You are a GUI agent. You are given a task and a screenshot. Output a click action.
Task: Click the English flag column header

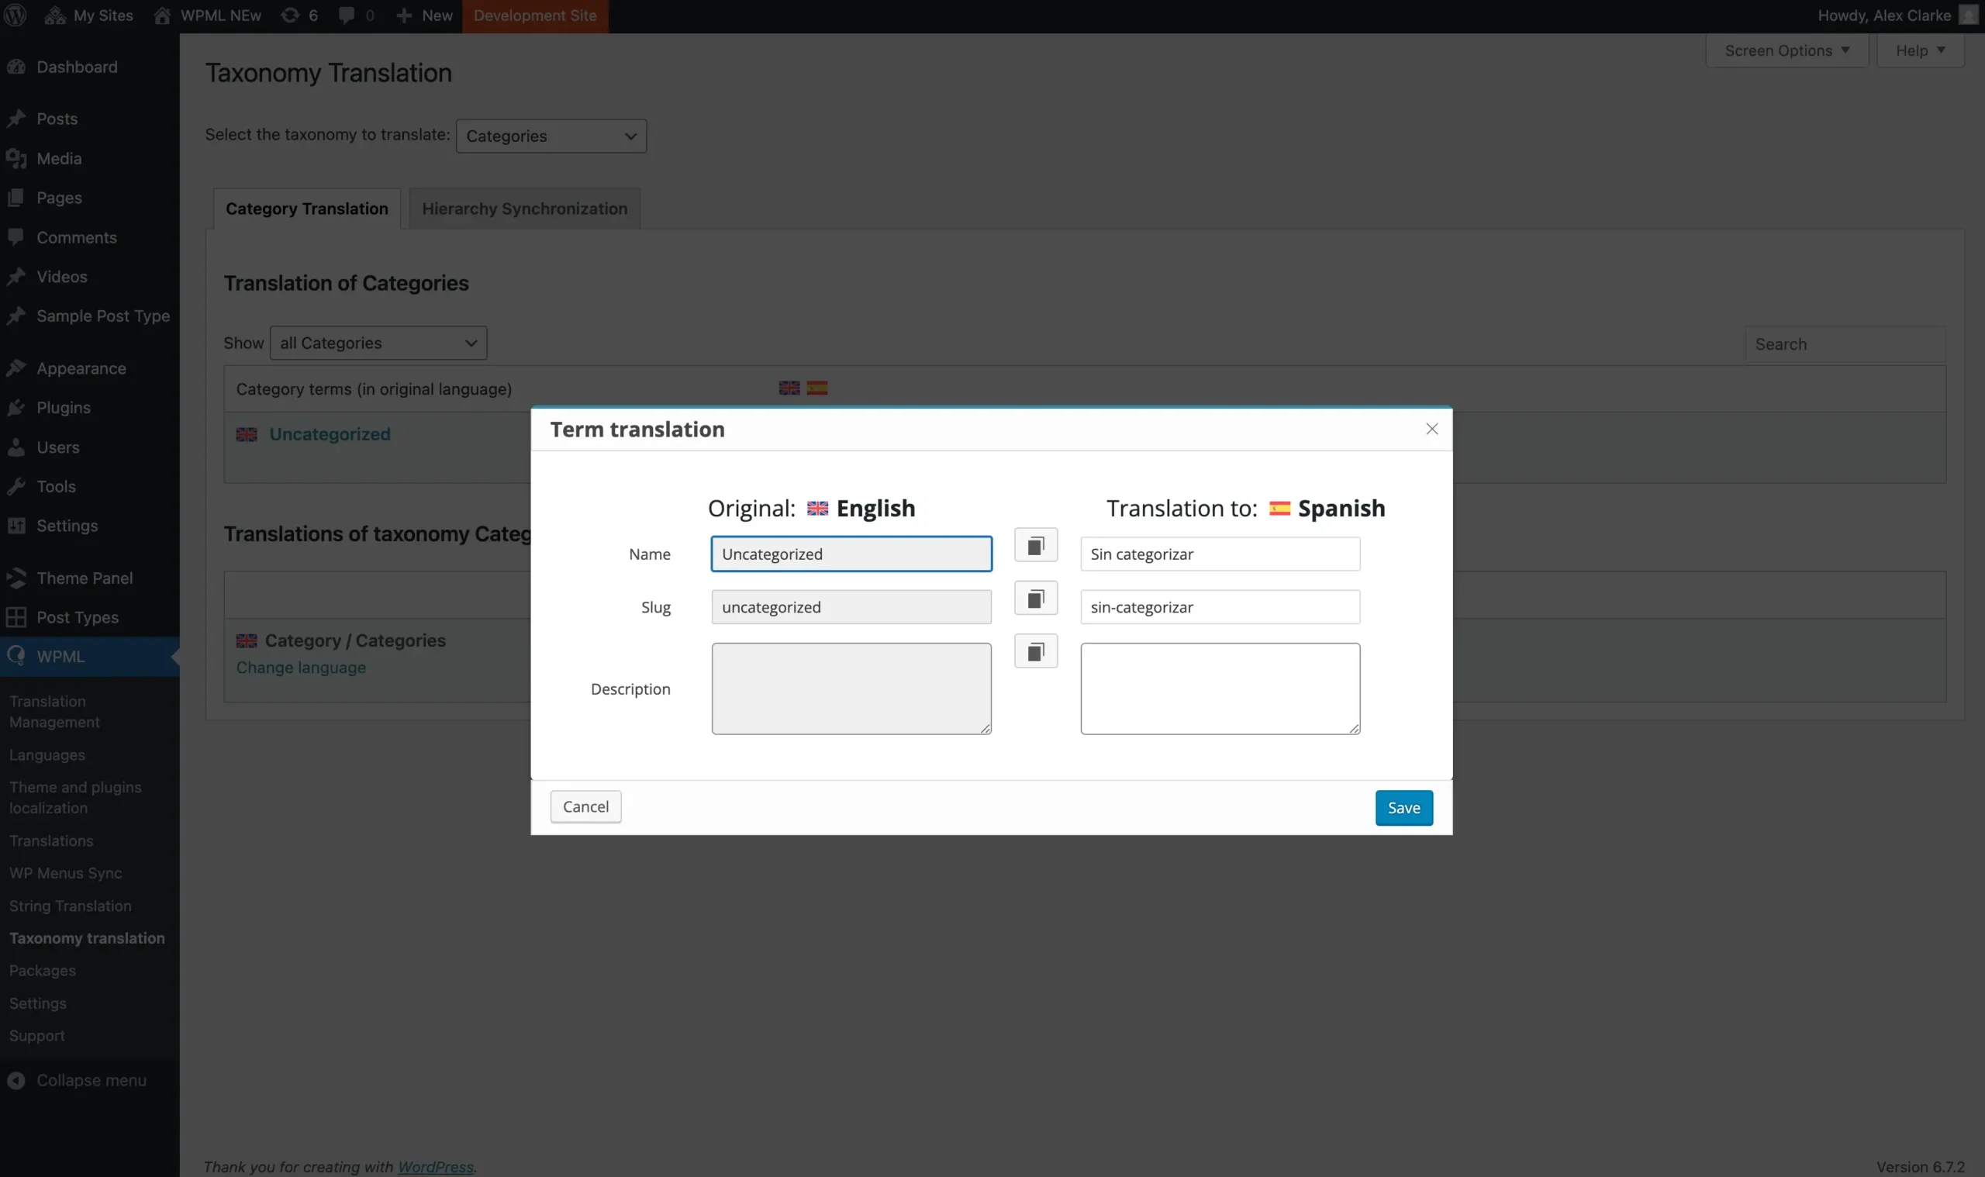click(x=789, y=388)
